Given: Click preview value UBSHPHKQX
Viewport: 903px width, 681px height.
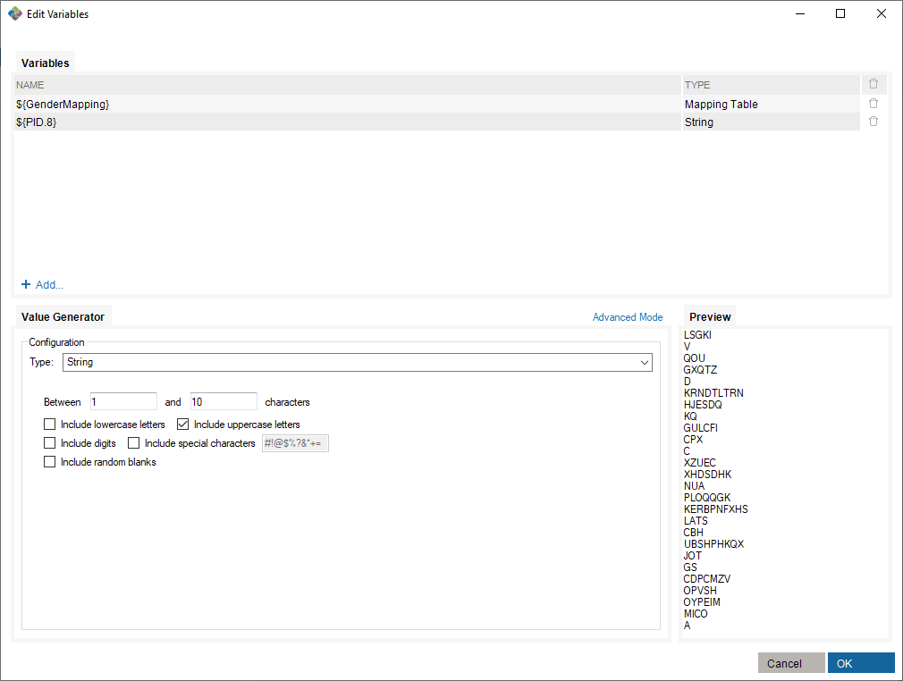Looking at the screenshot, I should pyautogui.click(x=713, y=544).
